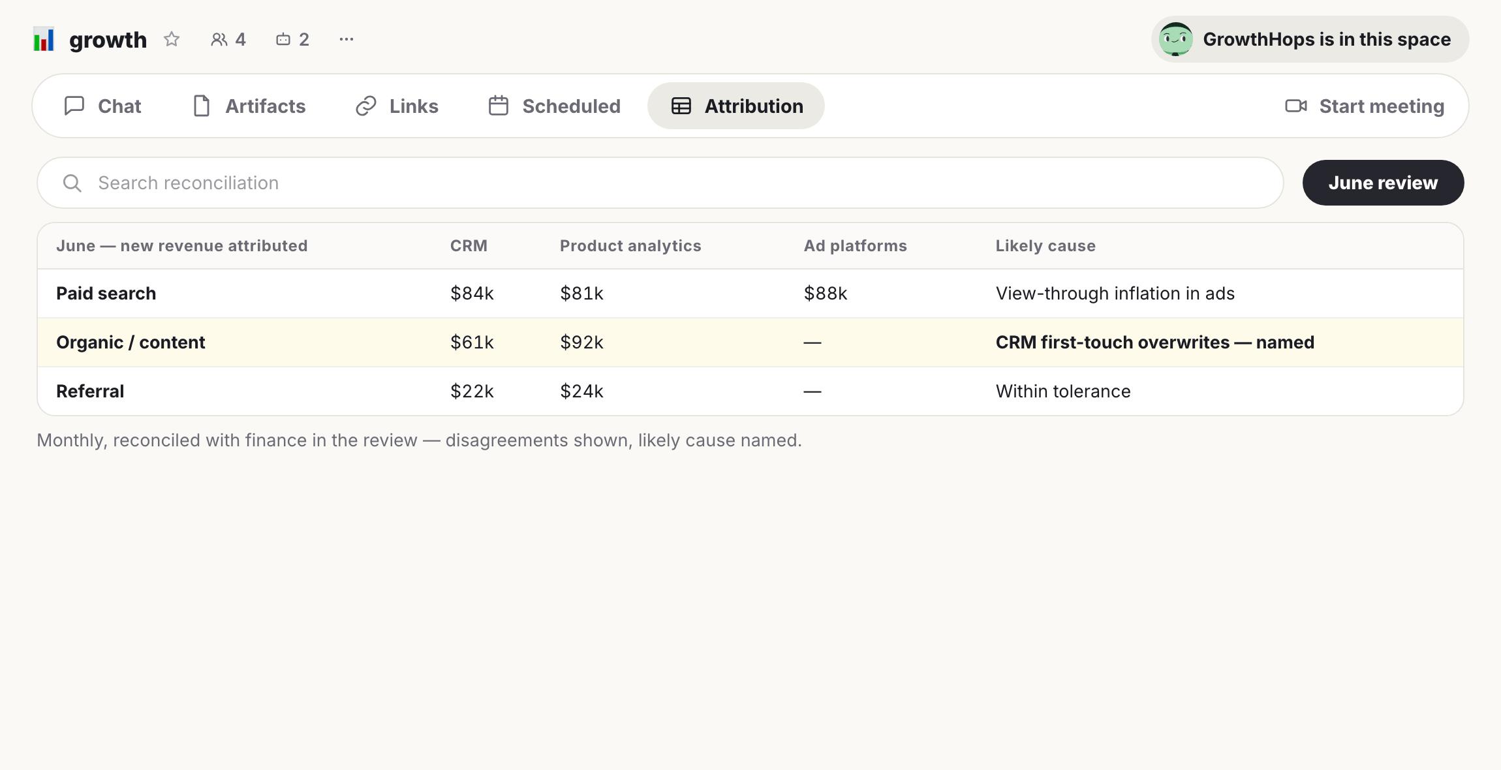This screenshot has width=1501, height=770.
Task: Click the $84k CRM value
Action: click(472, 294)
